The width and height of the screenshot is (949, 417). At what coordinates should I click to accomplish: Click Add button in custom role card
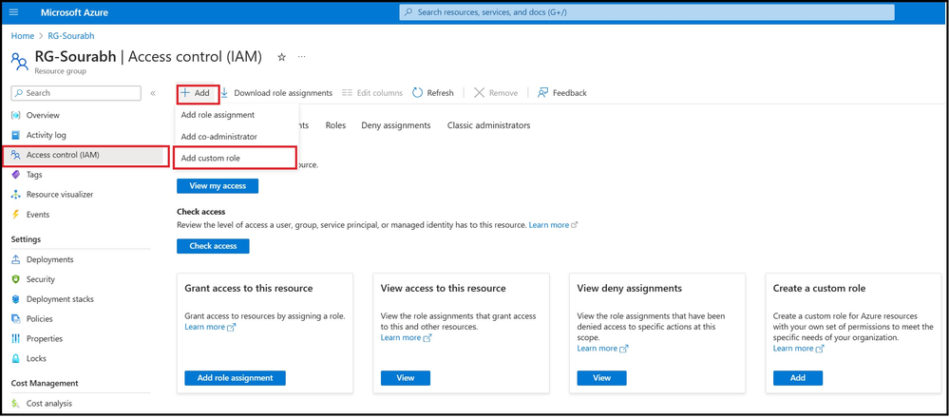tap(798, 378)
